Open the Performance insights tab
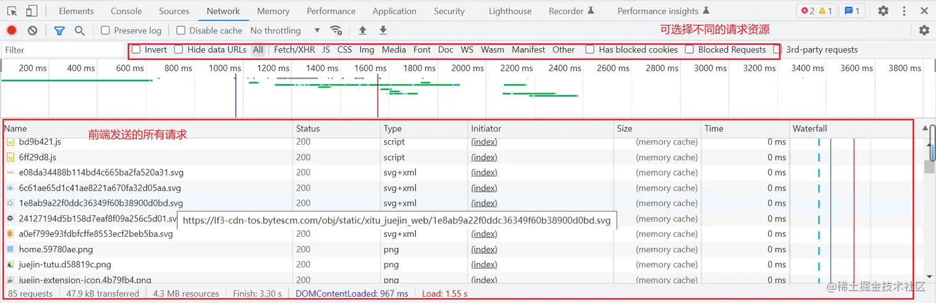 coord(664,11)
